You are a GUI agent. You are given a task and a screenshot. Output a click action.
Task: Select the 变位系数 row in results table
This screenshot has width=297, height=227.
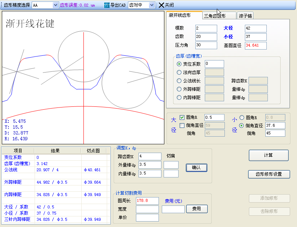click(56, 157)
